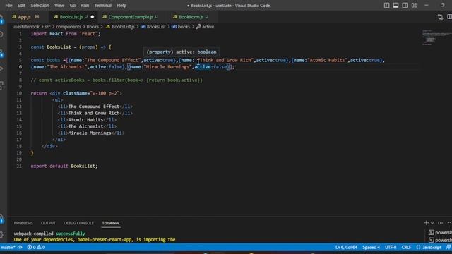Click 'import React from "react"' line
The width and height of the screenshot is (452, 254).
coord(66,34)
